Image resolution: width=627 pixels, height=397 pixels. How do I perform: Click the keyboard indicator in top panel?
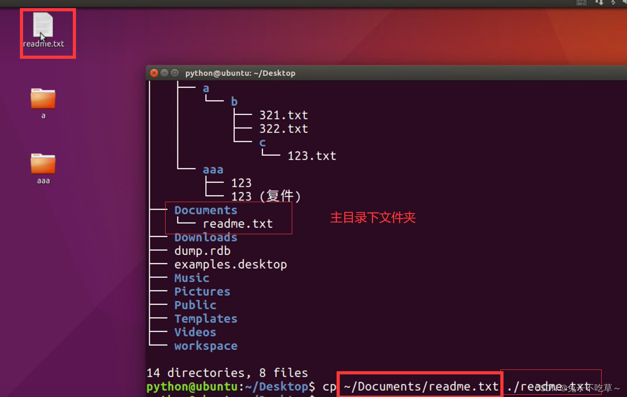tap(582, 2)
